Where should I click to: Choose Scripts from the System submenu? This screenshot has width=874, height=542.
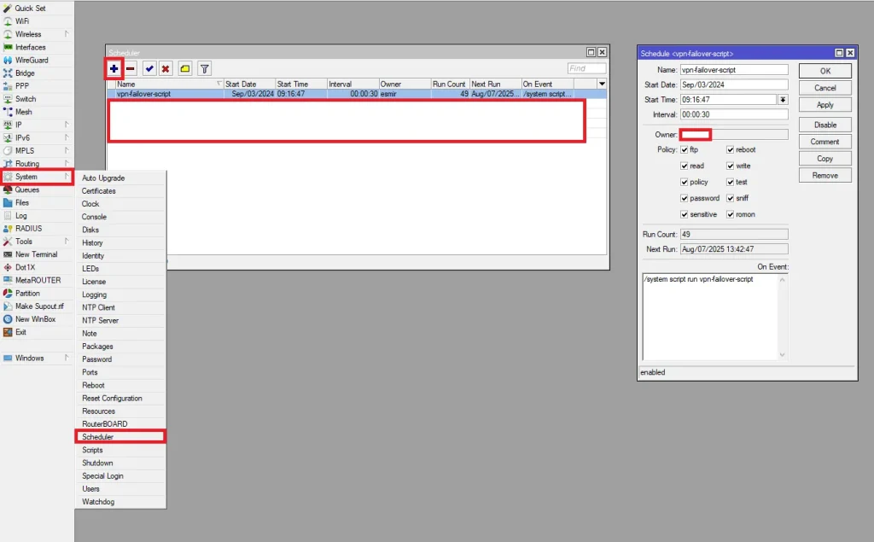(92, 450)
